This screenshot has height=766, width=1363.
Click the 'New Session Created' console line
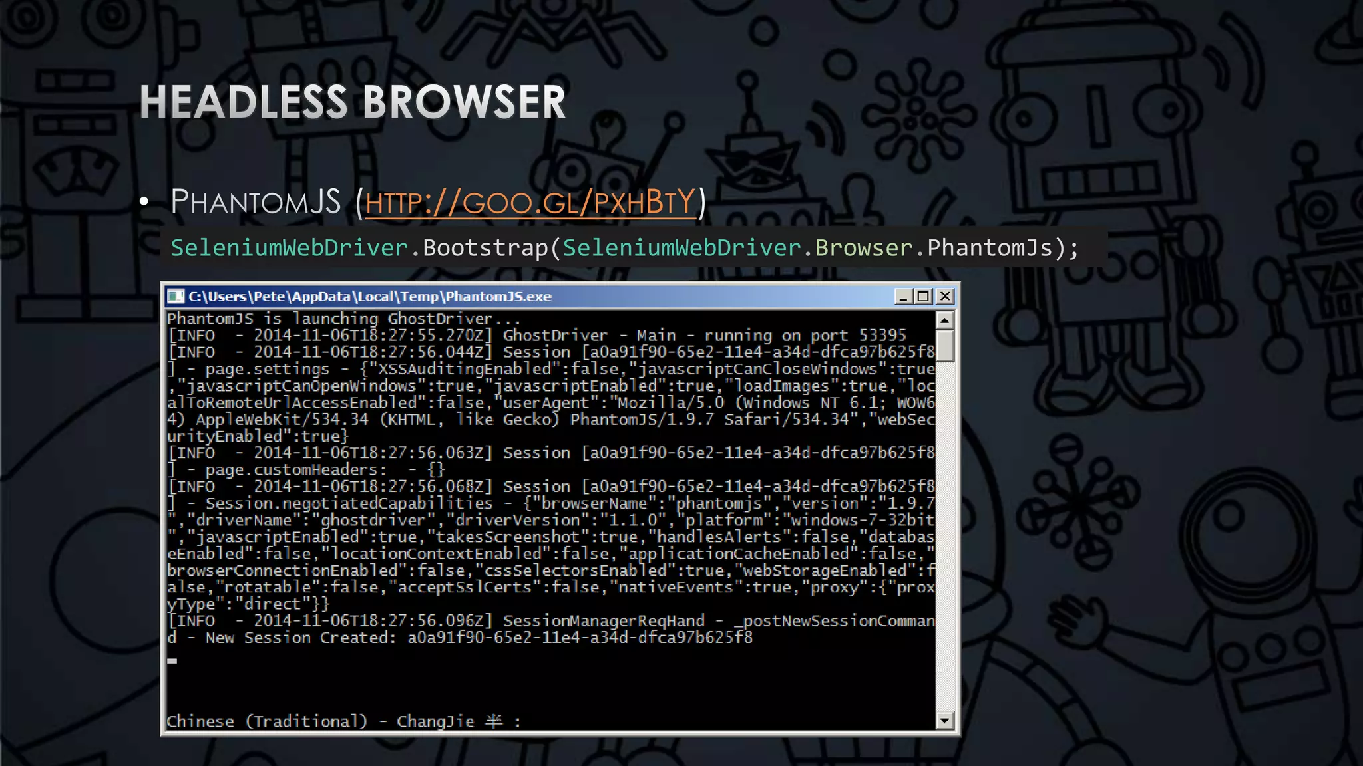coord(459,638)
